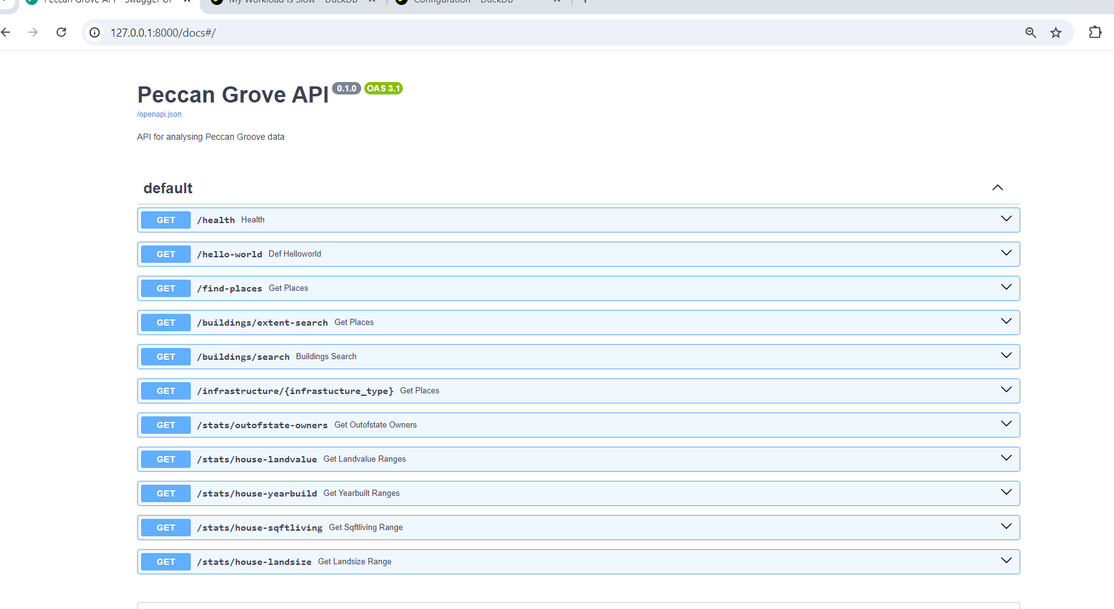
Task: Expand the /buildings/search endpoint chevron
Action: point(1006,355)
